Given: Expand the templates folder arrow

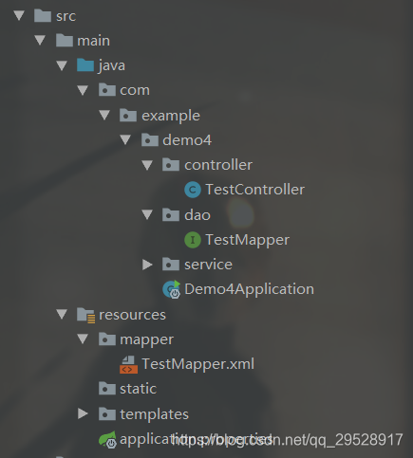Looking at the screenshot, I should pos(83,413).
